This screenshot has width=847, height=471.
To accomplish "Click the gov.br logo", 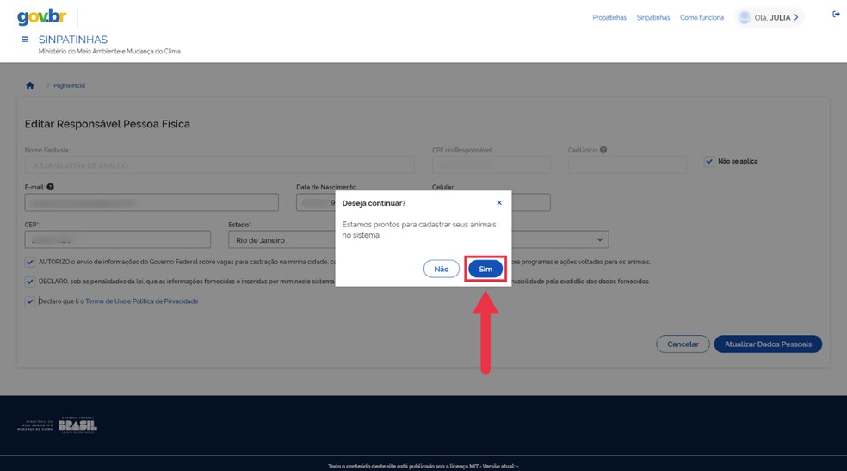I will [x=41, y=16].
